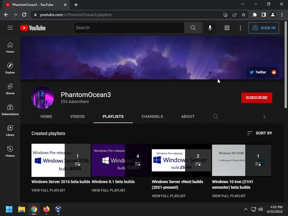The image size is (288, 216).
Task: Close the PhantomOcean3 YouTube tab
Action: [x=65, y=5]
